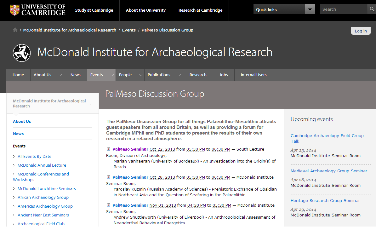Click the Upcoming events heading
This screenshot has width=376, height=230.
coord(312,119)
